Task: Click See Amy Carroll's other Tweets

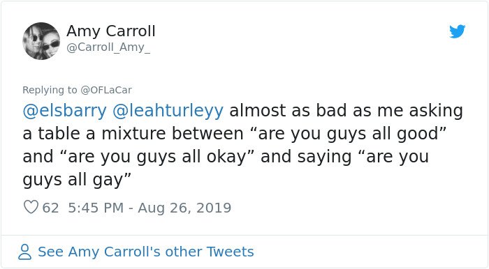Action: [145, 252]
